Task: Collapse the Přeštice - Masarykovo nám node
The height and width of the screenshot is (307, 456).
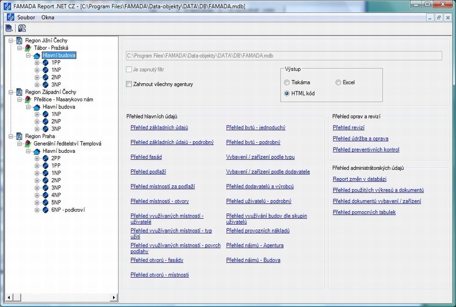Action: [x=20, y=99]
